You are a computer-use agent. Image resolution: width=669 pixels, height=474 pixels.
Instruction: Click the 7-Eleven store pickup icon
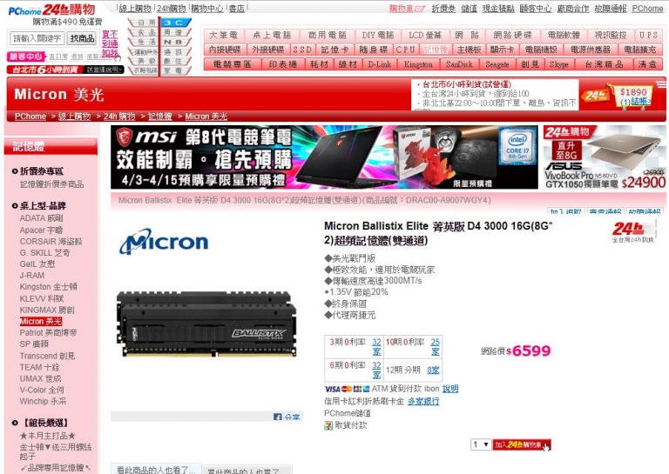click(328, 425)
